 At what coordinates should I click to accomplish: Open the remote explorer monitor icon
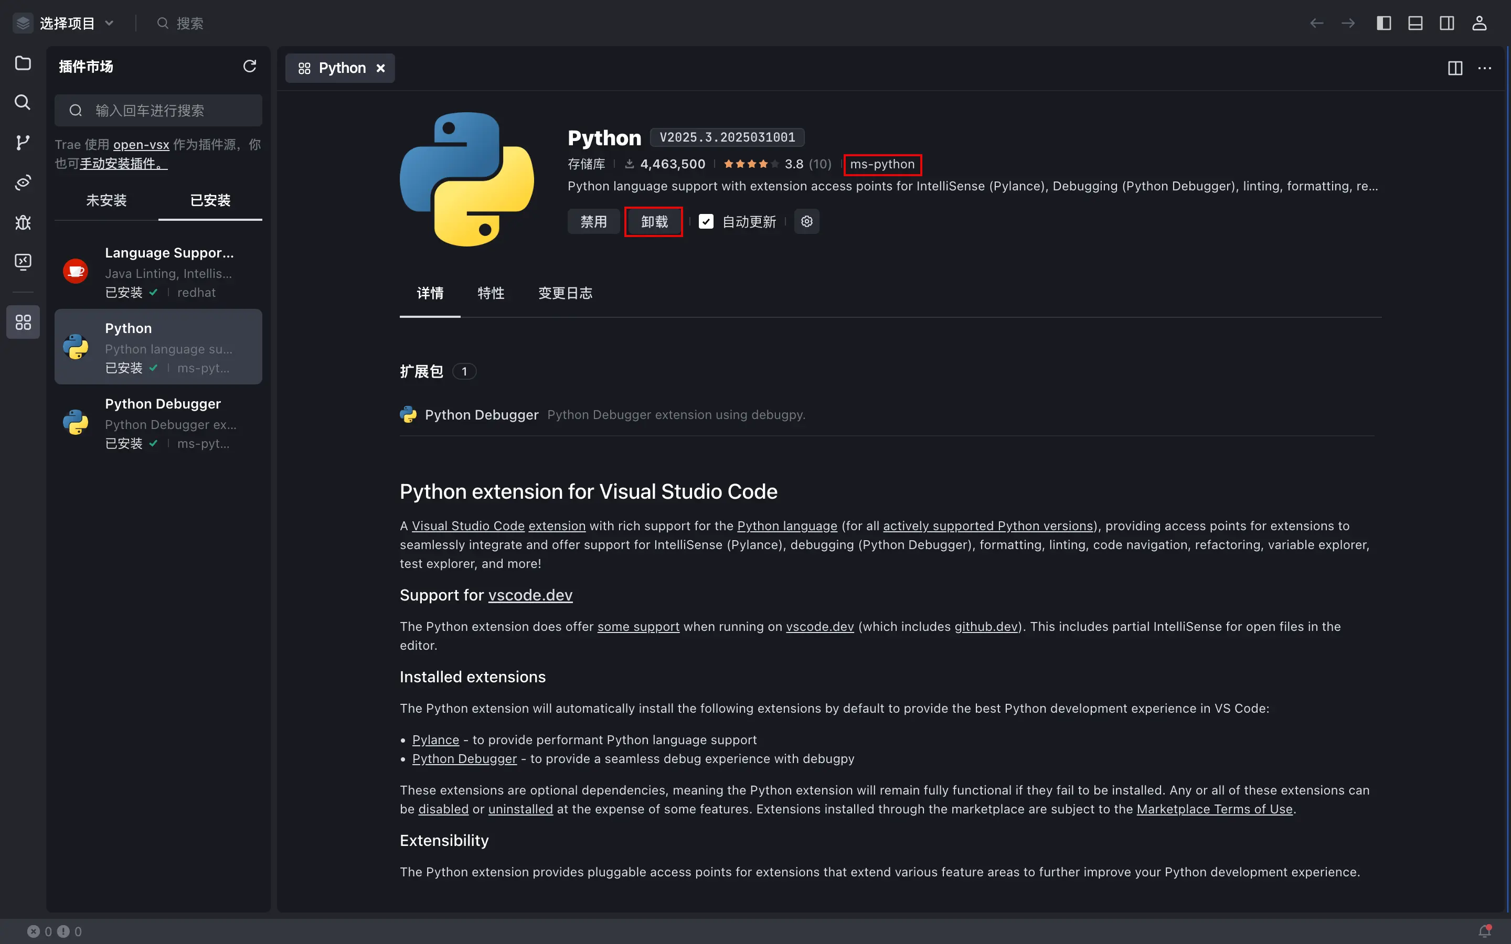[x=23, y=261]
